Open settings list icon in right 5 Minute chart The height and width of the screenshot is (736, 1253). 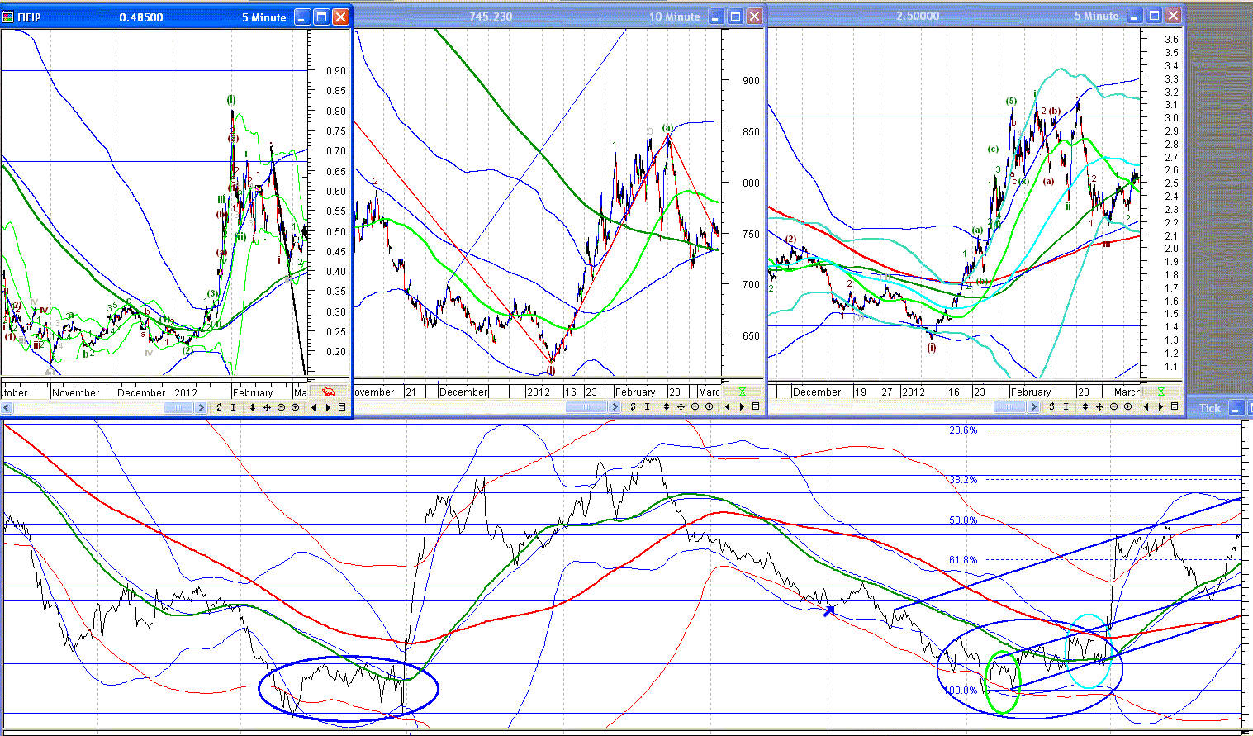click(1175, 406)
